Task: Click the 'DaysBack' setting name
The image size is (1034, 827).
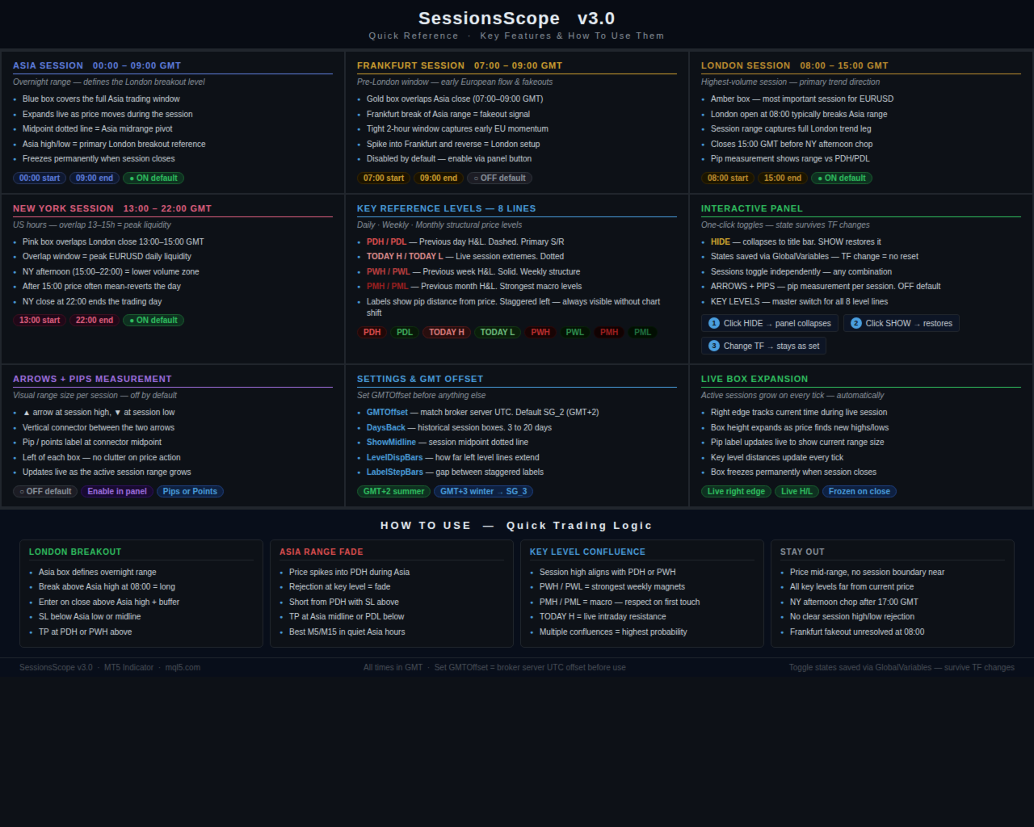Action: (386, 427)
